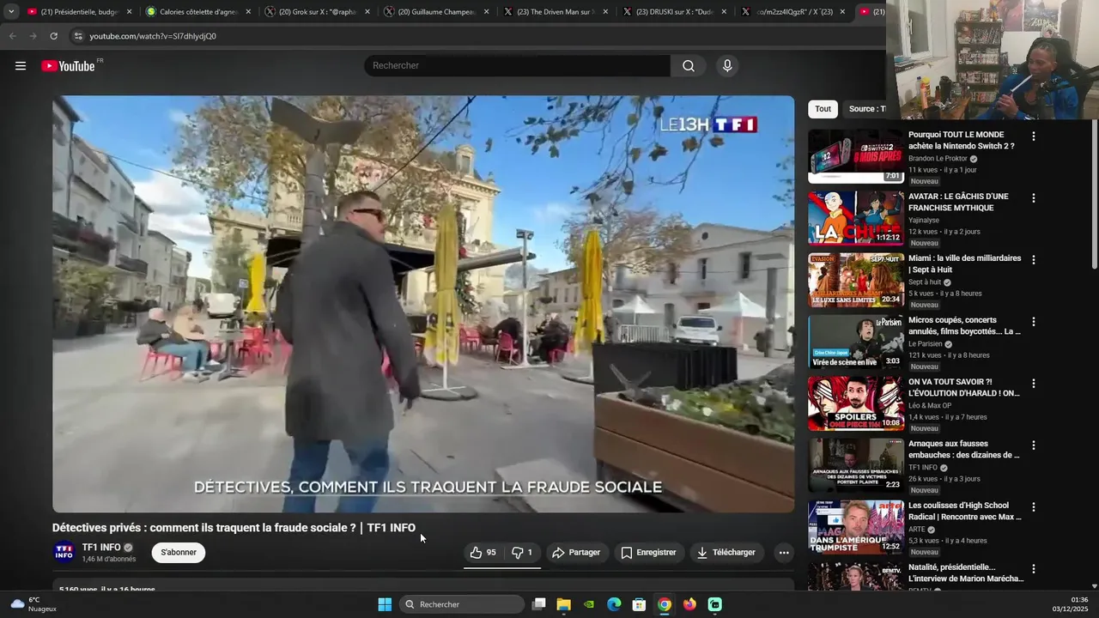Viewport: 1099px width, 618px height.
Task: Open Task View from the taskbar
Action: 539,604
